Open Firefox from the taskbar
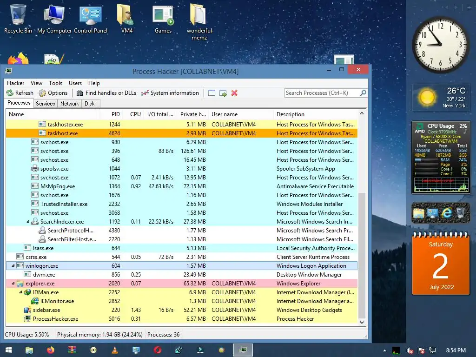476x357 pixels. coord(50,350)
